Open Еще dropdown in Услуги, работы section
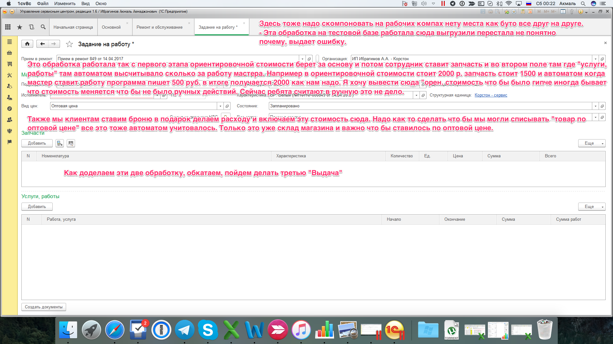613x344 pixels. click(591, 207)
